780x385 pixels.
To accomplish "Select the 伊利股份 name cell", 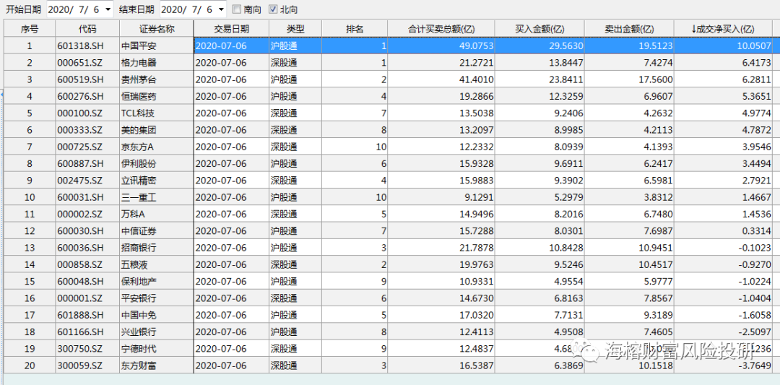I will (x=157, y=164).
